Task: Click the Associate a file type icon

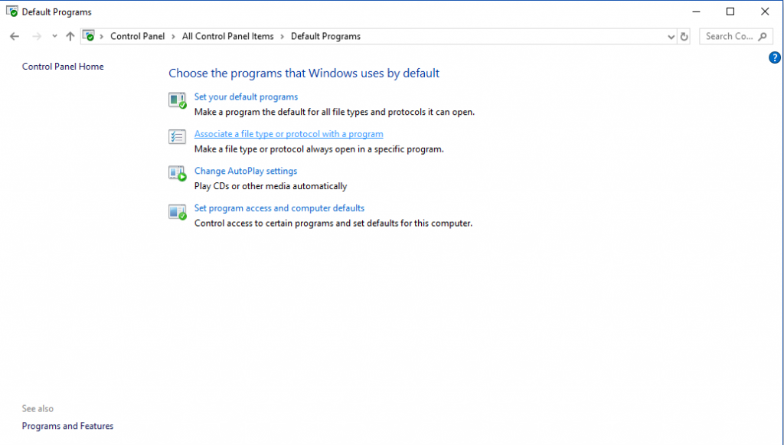Action: coord(177,137)
